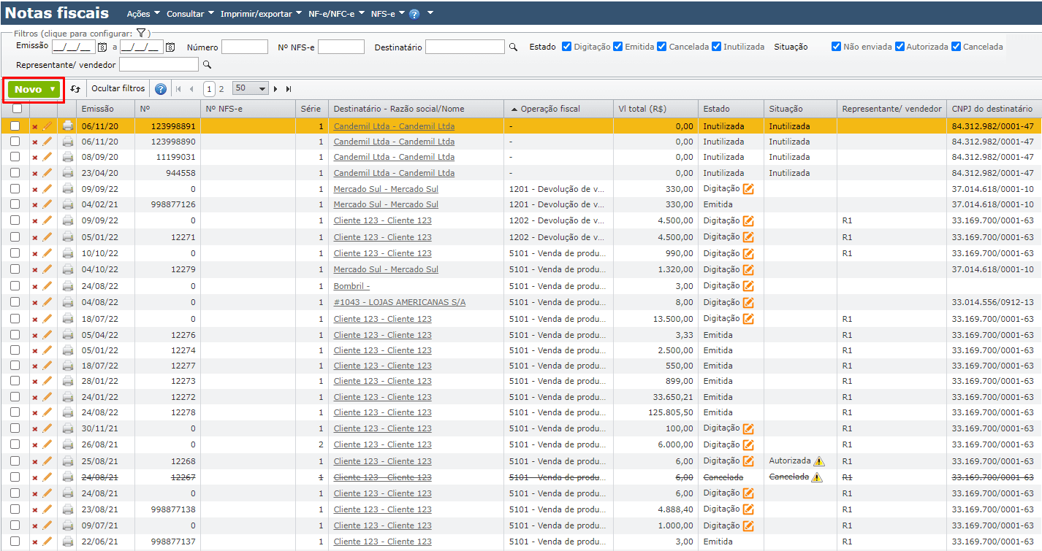
Task: Click the printer icon on the LOJAS AMERICANAS row
Action: [68, 302]
